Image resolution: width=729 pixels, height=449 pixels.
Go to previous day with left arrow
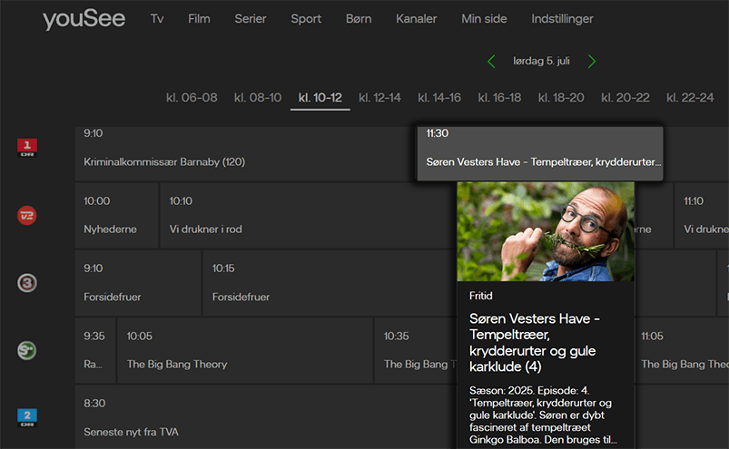pos(492,62)
